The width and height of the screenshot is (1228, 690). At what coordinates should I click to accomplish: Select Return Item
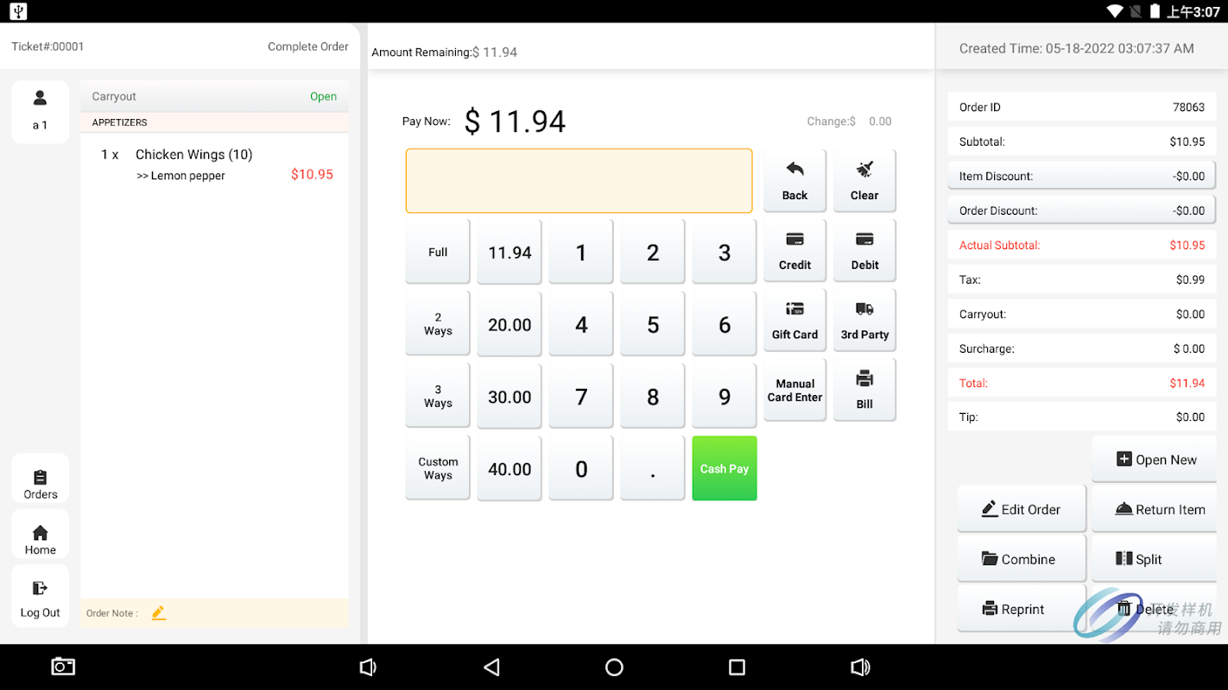(1156, 509)
